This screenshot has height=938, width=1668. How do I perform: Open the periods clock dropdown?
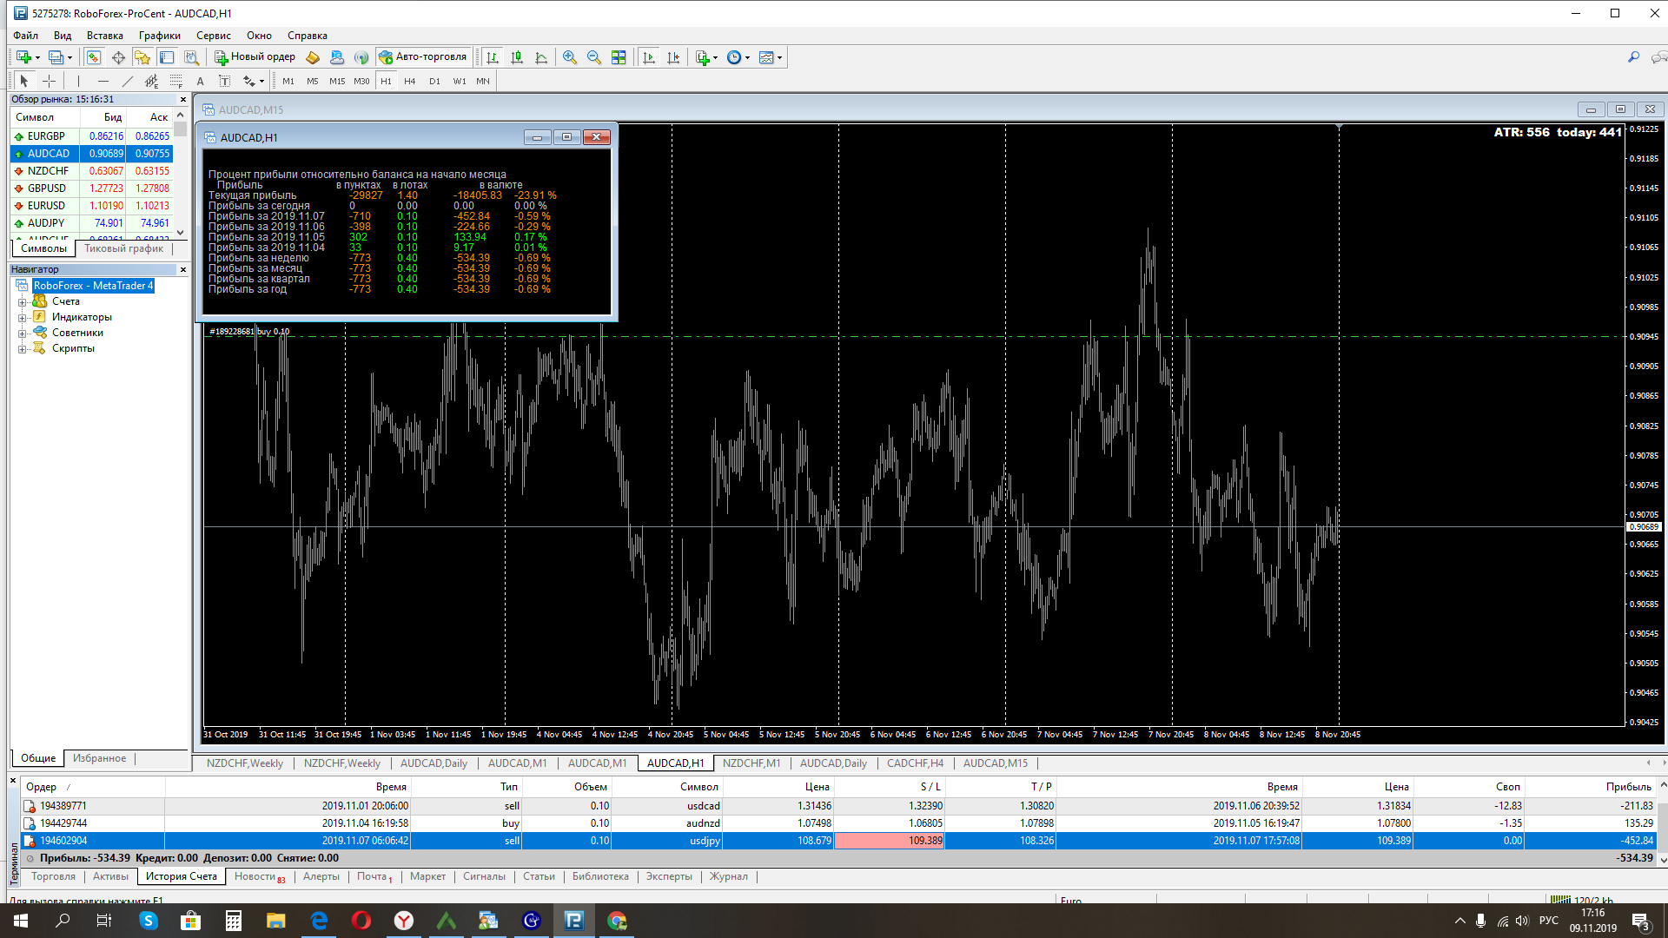tap(738, 57)
